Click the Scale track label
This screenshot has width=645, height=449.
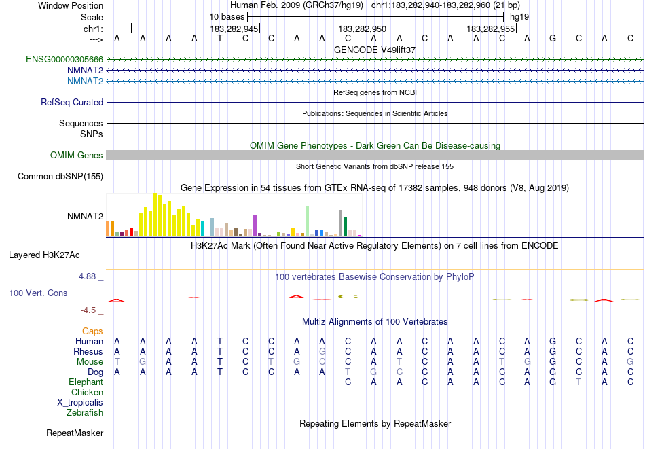coord(92,17)
